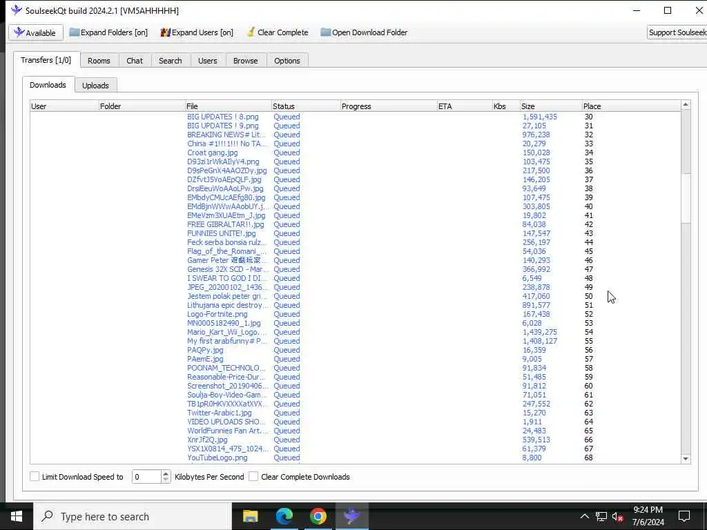Open the Users tab
This screenshot has width=707, height=530.
(207, 61)
